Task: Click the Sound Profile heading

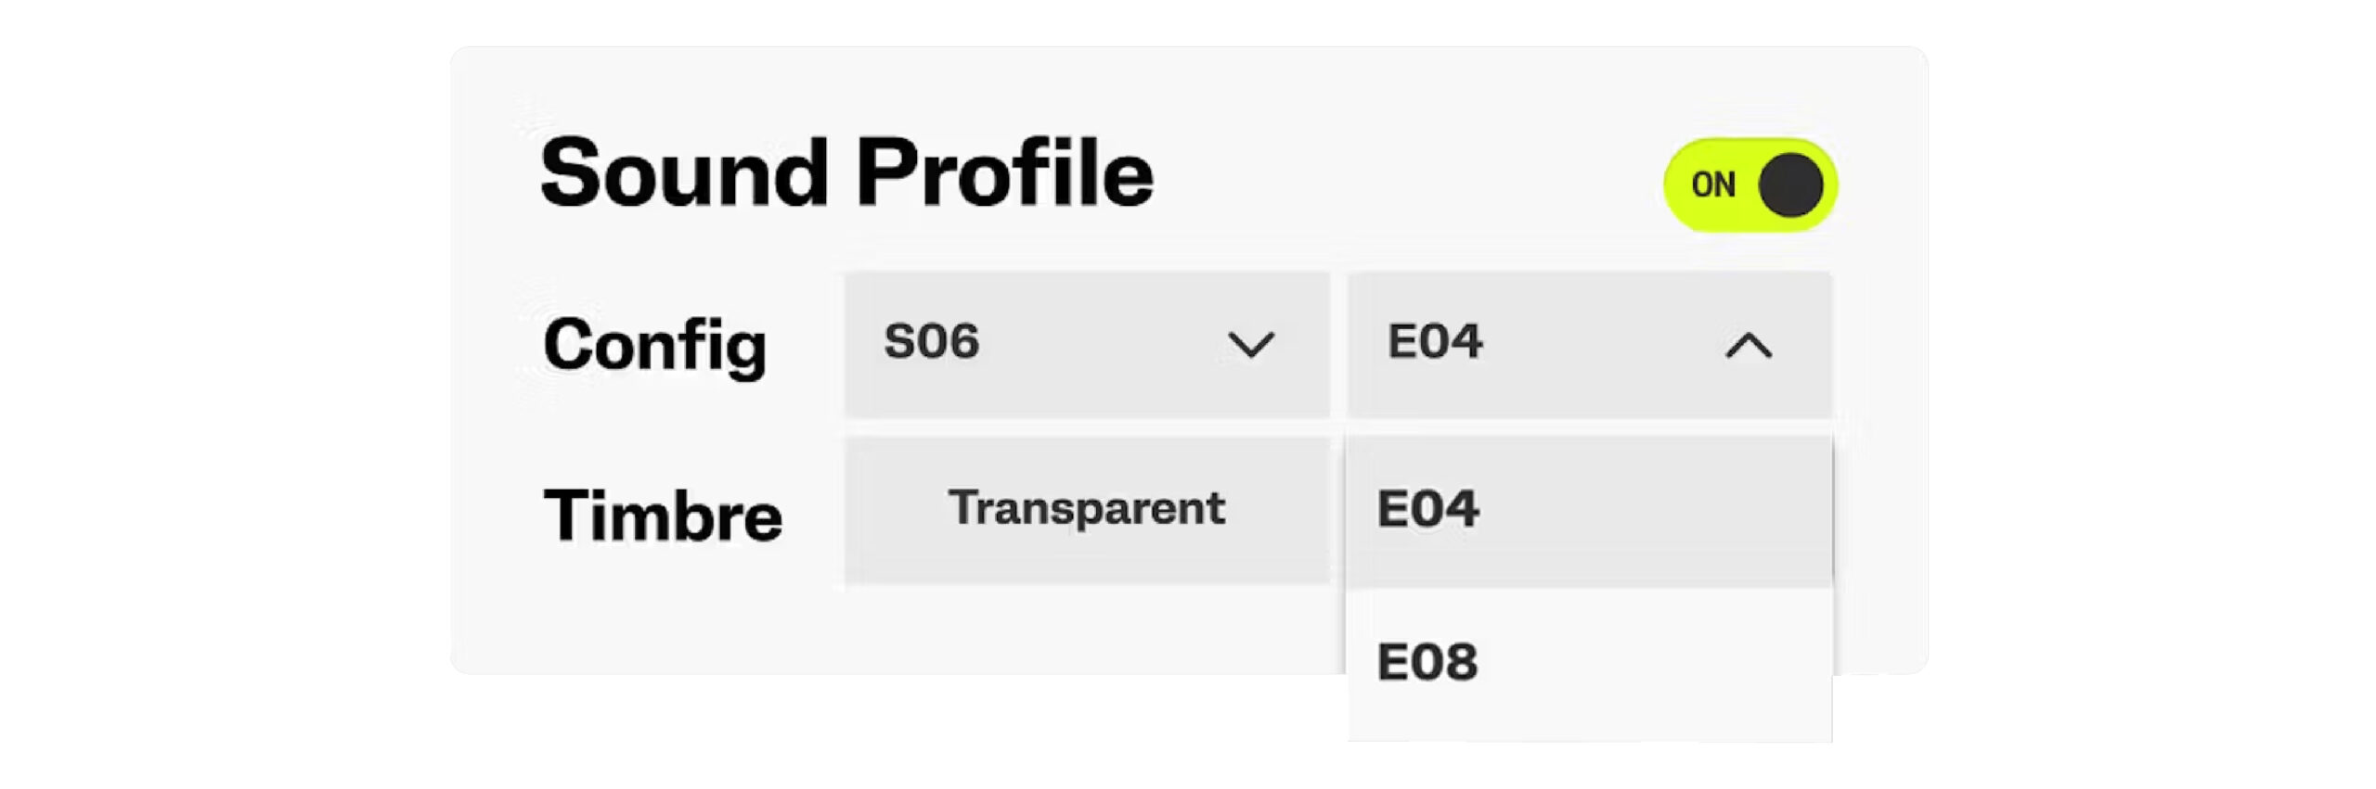Action: [846, 173]
